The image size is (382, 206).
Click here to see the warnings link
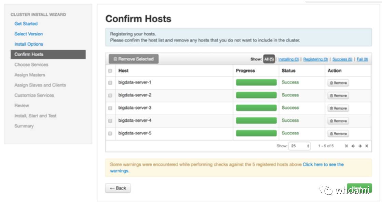323,164
